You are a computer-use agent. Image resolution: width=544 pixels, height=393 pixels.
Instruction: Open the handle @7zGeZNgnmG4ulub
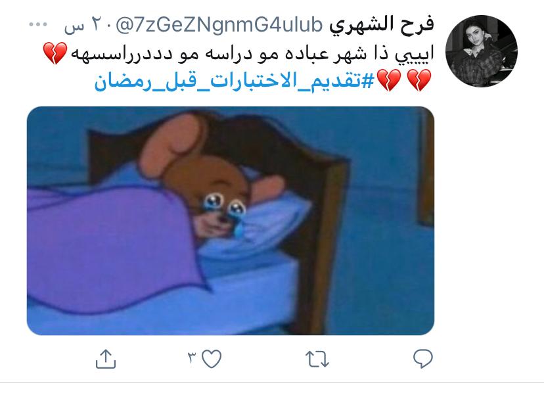(x=219, y=26)
